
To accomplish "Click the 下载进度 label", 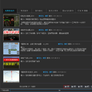I will [x=5, y=90].
